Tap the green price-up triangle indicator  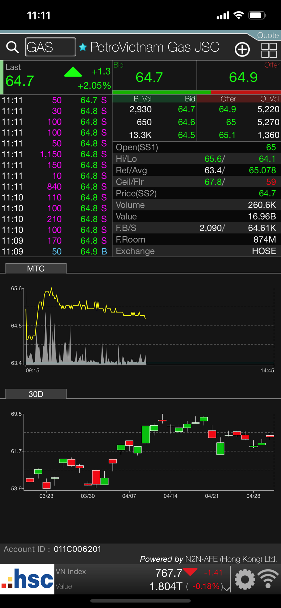point(73,72)
